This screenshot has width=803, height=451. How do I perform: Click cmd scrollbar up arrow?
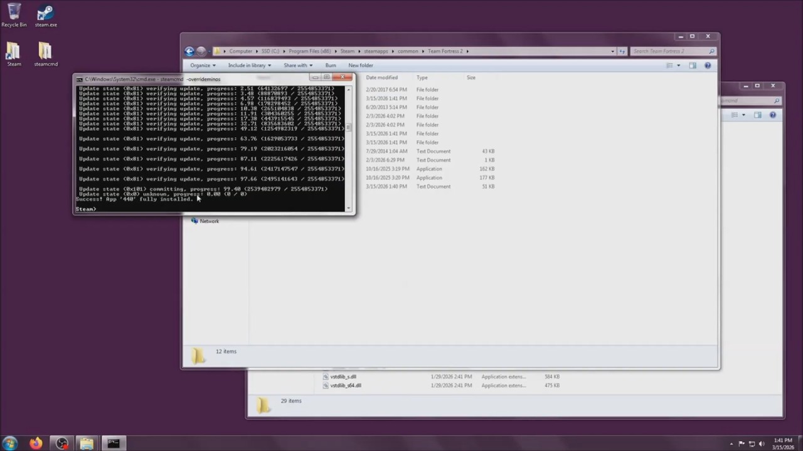[349, 89]
